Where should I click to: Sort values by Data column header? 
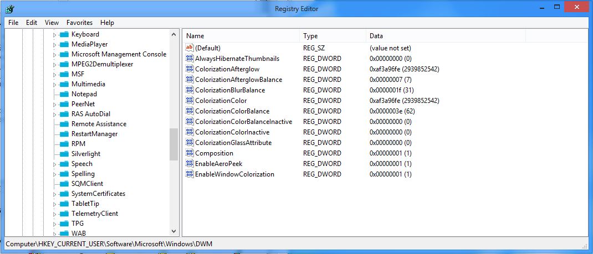pos(446,36)
